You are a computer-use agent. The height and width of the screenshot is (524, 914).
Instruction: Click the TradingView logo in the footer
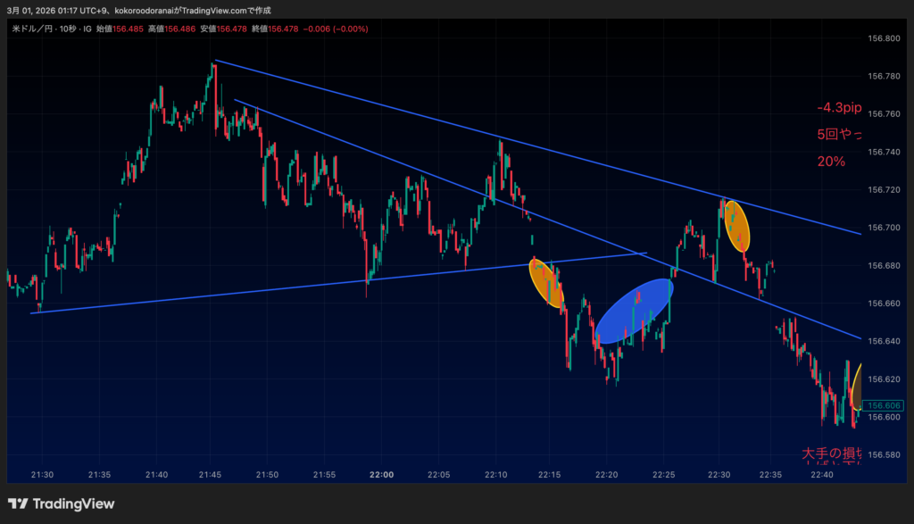[x=61, y=503]
